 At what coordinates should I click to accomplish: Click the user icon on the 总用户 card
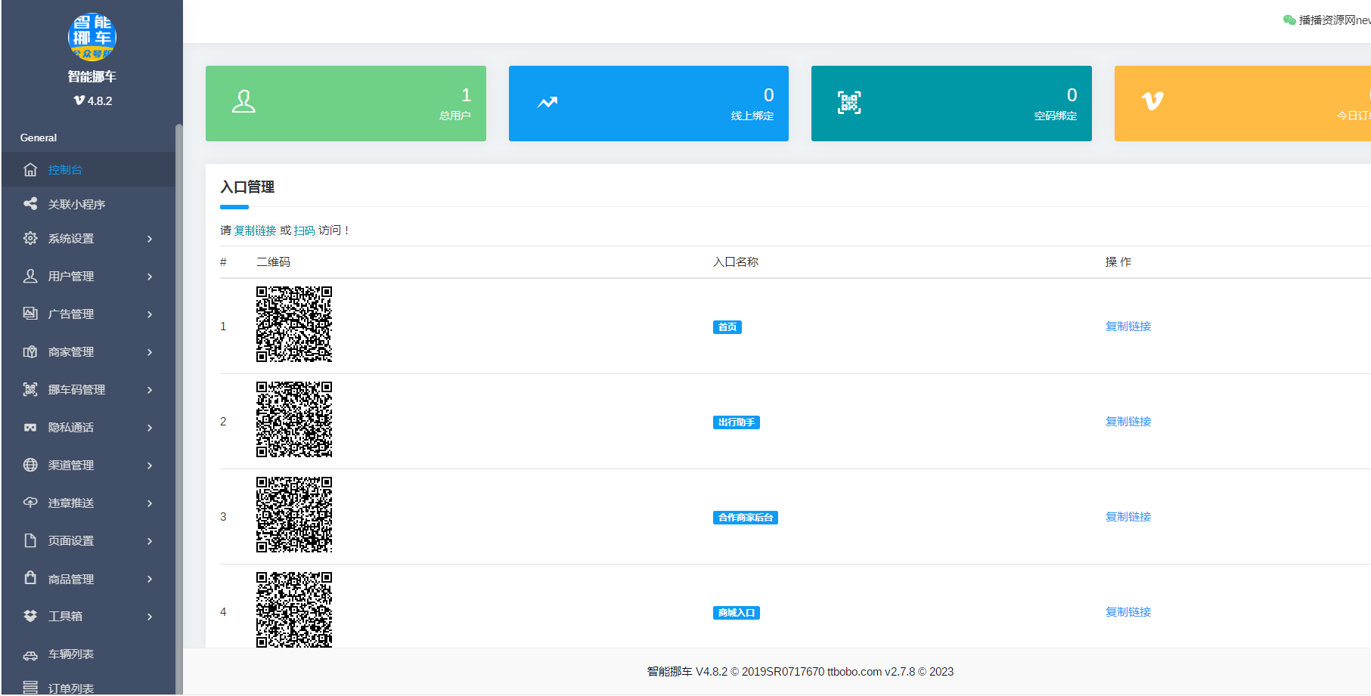tap(243, 102)
